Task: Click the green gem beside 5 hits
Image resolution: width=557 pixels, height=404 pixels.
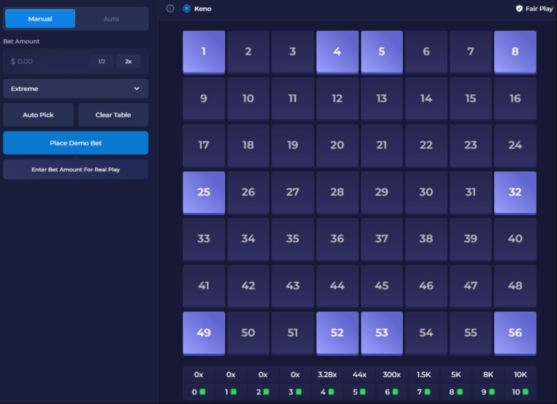Action: pyautogui.click(x=363, y=392)
